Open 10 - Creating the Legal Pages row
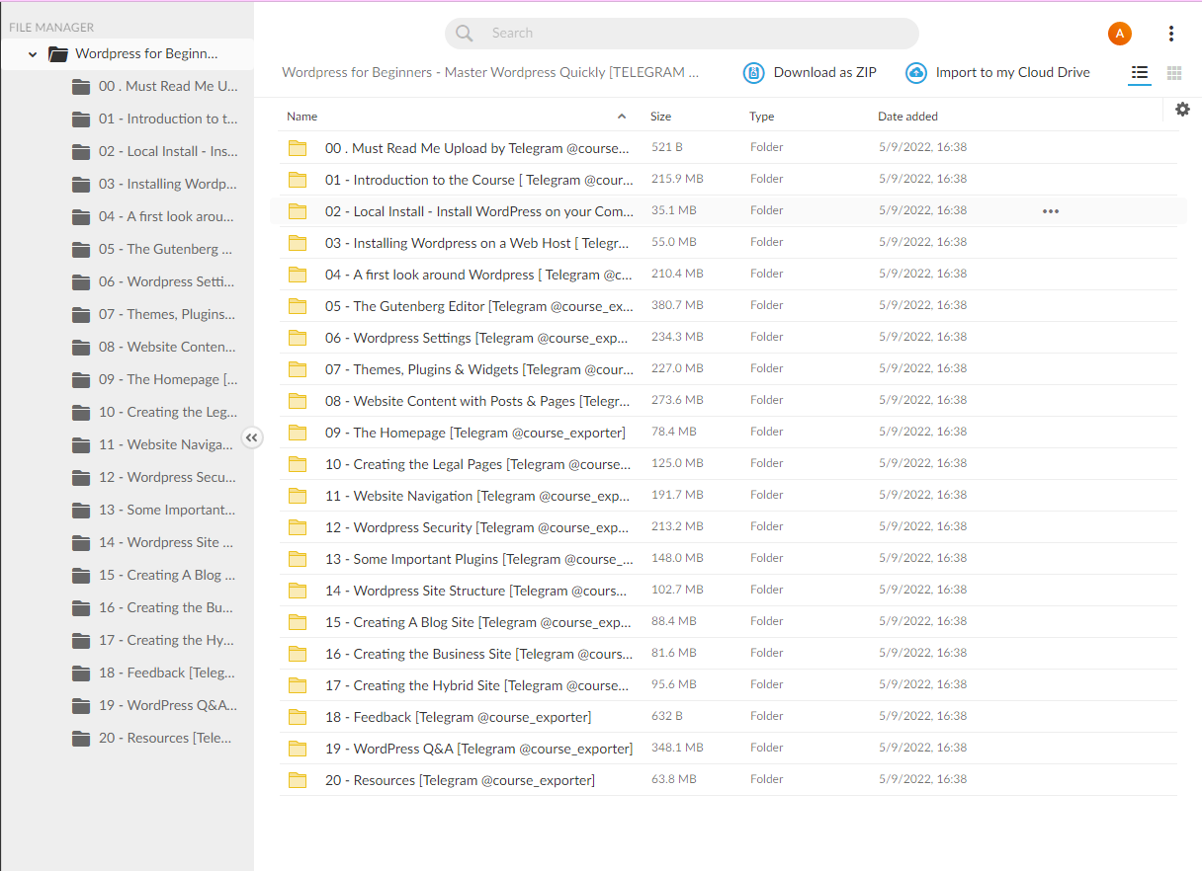The image size is (1202, 871). point(728,464)
